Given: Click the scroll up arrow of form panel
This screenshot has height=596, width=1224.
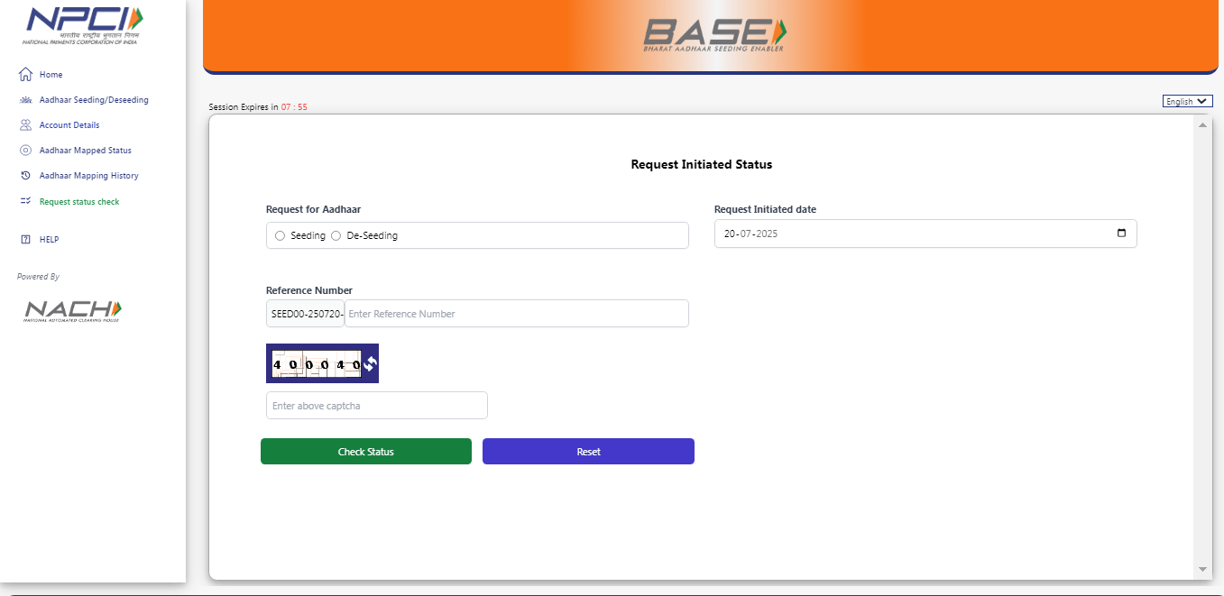Looking at the screenshot, I should pyautogui.click(x=1201, y=124).
